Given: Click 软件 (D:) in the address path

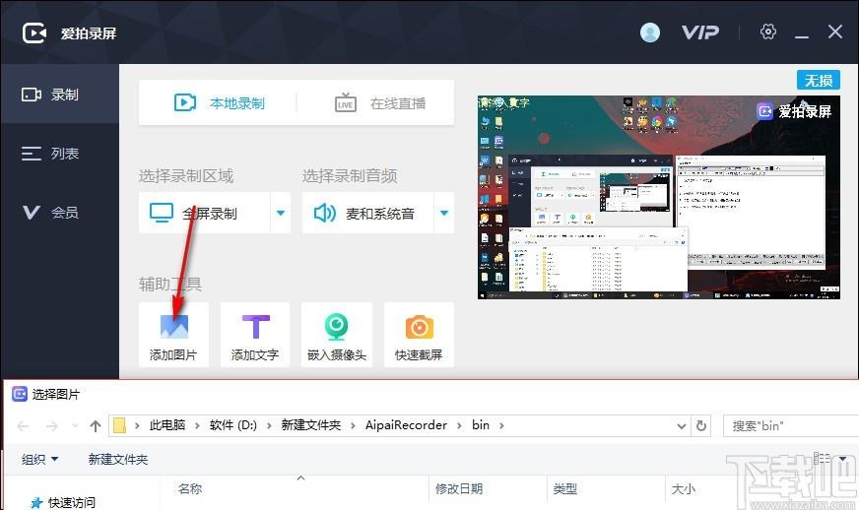Looking at the screenshot, I should point(232,425).
